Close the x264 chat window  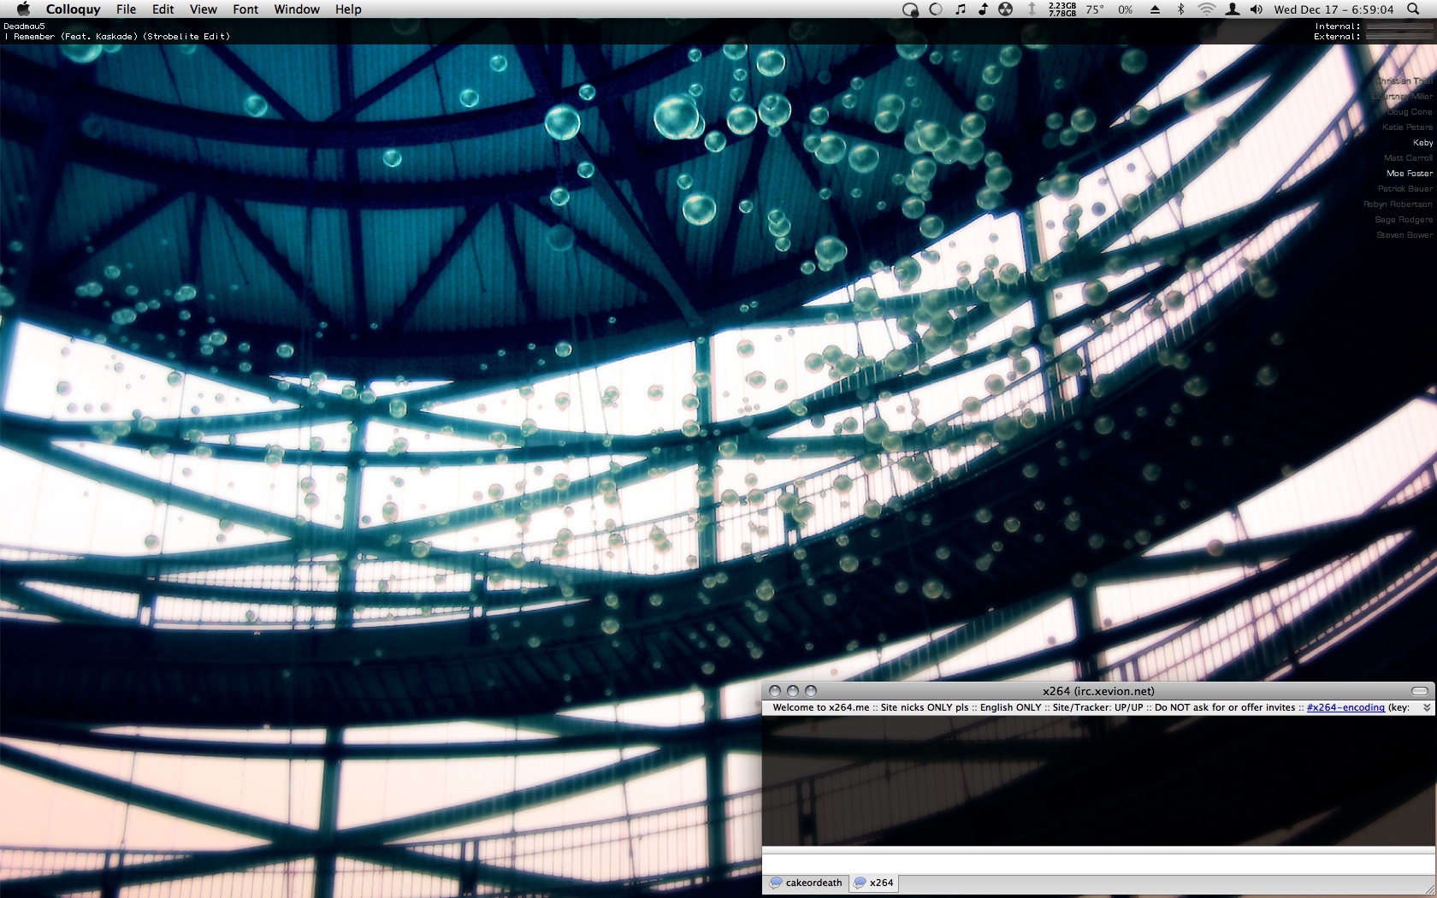[775, 691]
